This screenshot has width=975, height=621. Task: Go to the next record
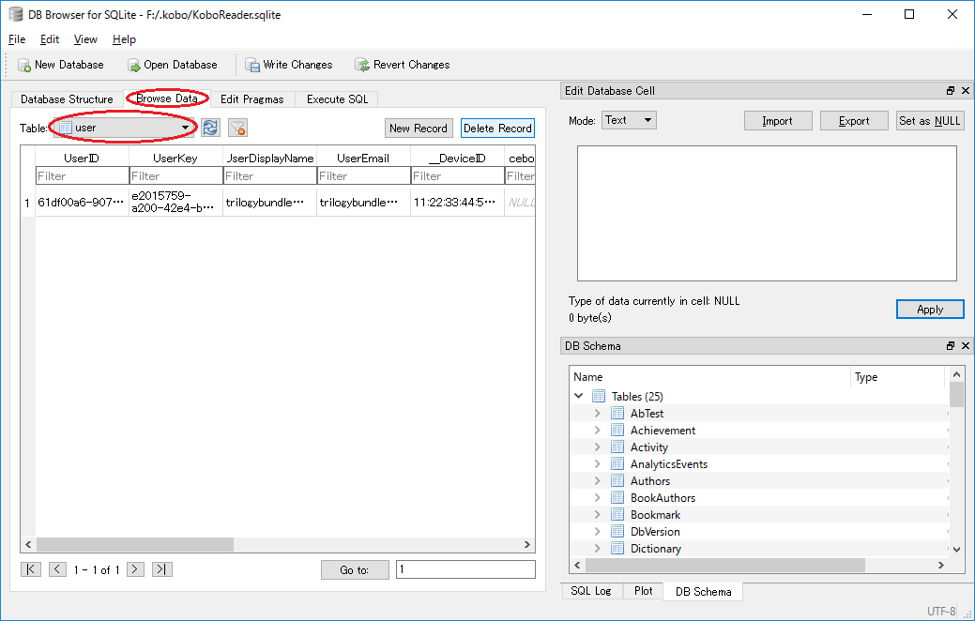pos(135,568)
